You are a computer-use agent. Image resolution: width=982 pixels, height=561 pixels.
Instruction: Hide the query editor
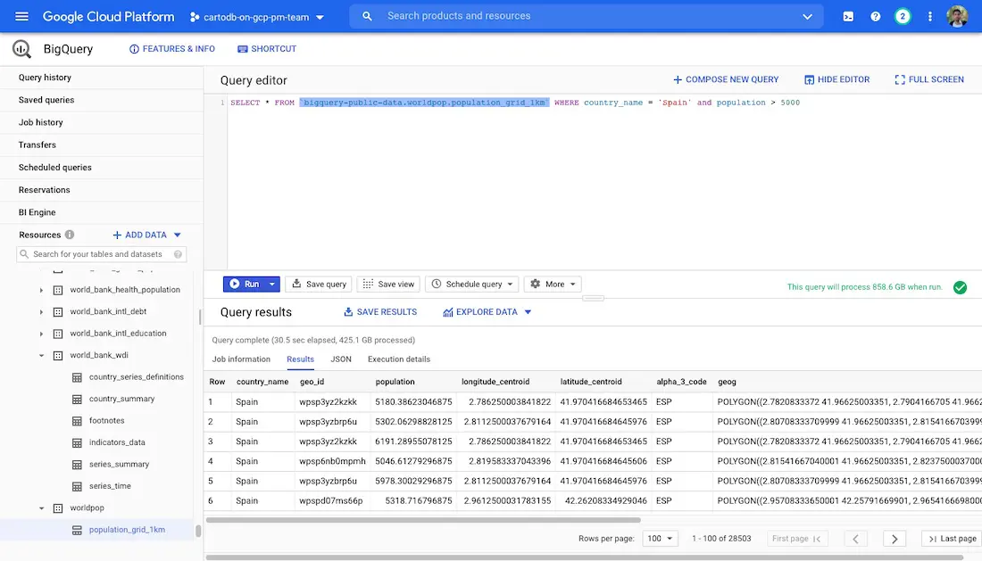point(837,79)
